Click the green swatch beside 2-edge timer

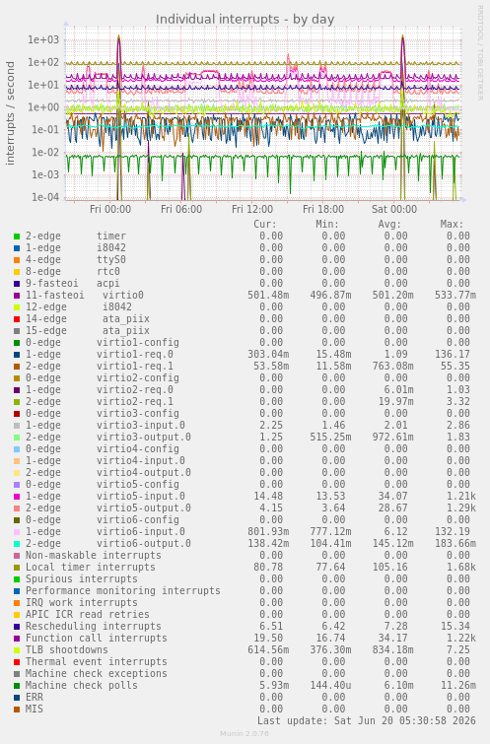click(x=17, y=237)
